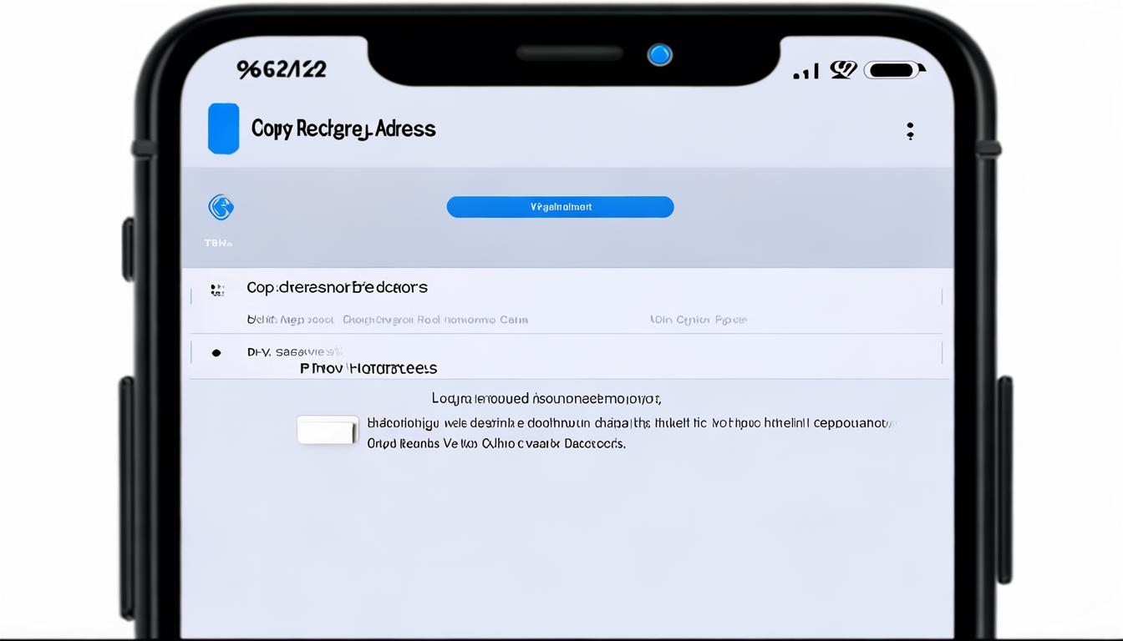Click the right-hand subtext starting with "lOin"

[x=699, y=320]
